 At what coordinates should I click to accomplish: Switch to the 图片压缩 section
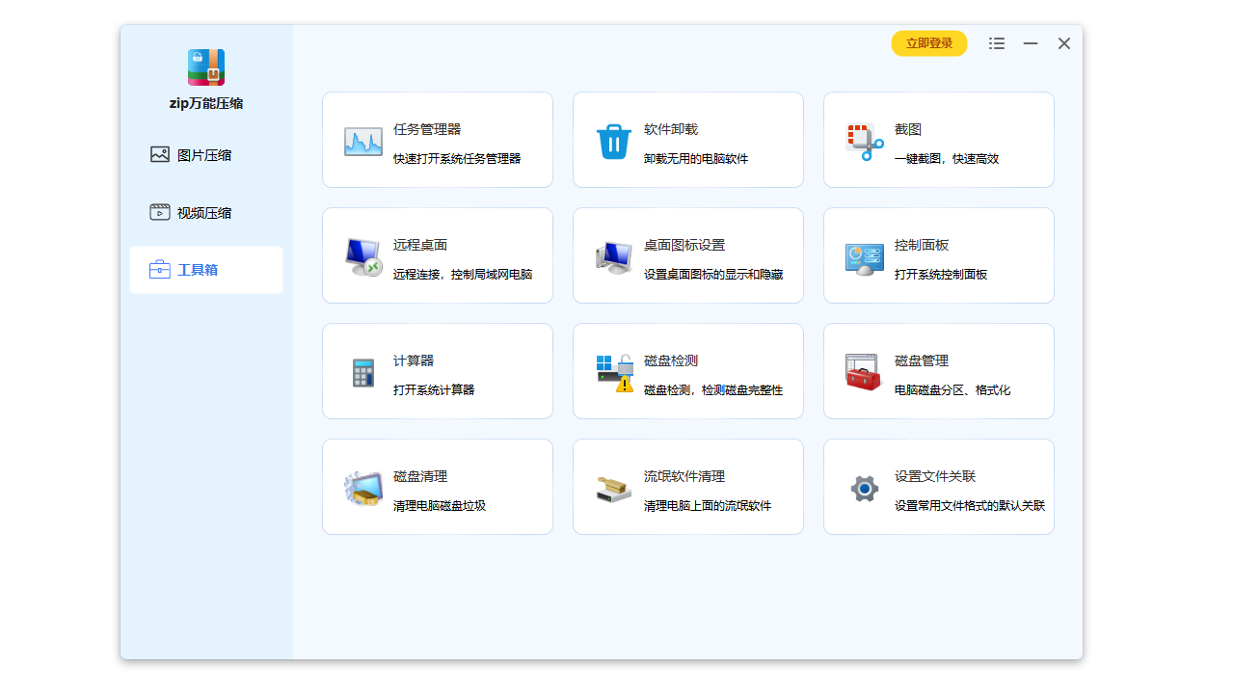pyautogui.click(x=205, y=154)
